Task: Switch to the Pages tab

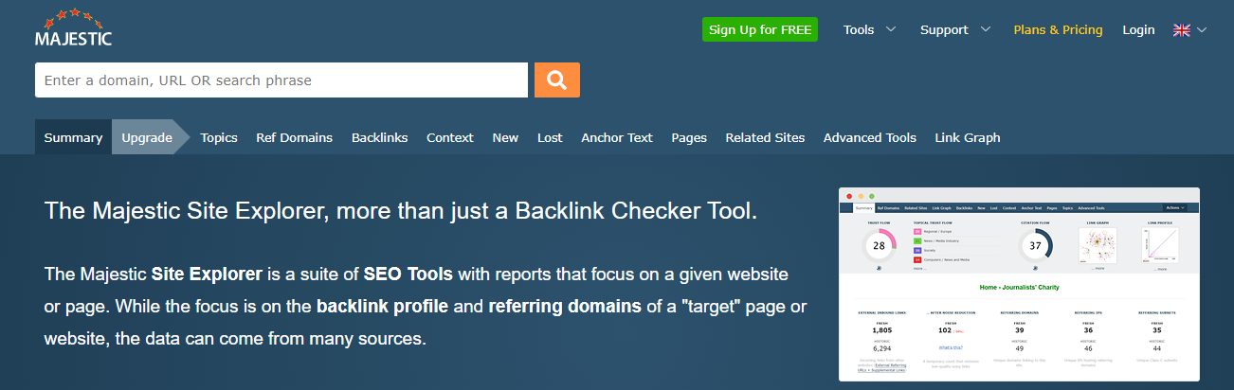Action: pos(689,137)
